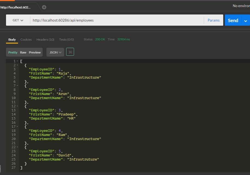The height and width of the screenshot is (175, 250).
Task: Switch to the Cookies tab
Action: click(26, 40)
